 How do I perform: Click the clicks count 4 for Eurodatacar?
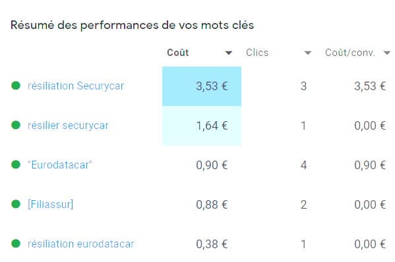point(303,165)
